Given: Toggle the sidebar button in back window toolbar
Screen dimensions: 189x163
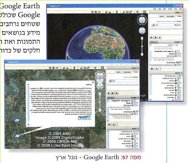Looking at the screenshot, I should tap(144, 12).
